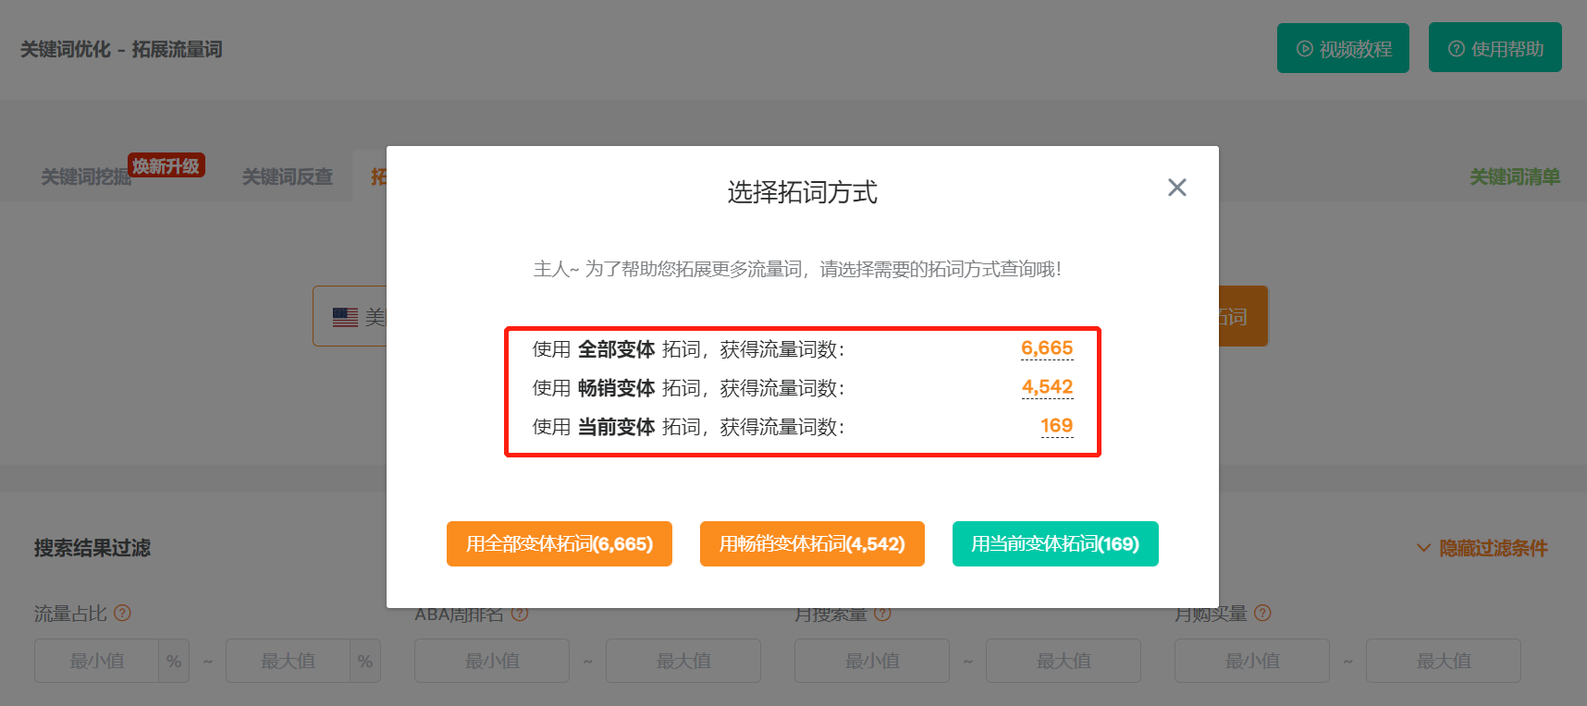Click the 月搜索量 minimum value field
Viewport: 1587px width, 706px height.
(872, 661)
